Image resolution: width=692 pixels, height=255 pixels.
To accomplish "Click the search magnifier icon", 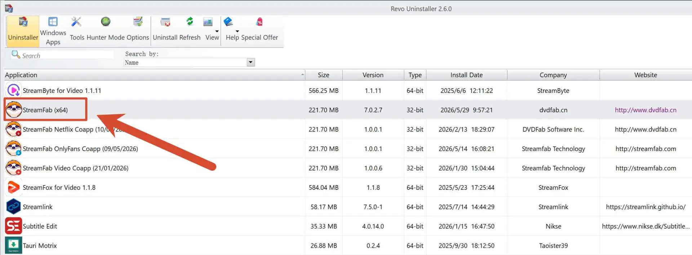I will (x=15, y=54).
